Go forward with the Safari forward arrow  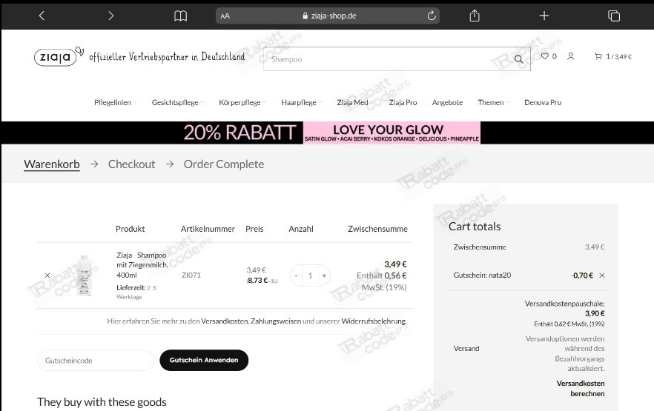pyautogui.click(x=110, y=16)
